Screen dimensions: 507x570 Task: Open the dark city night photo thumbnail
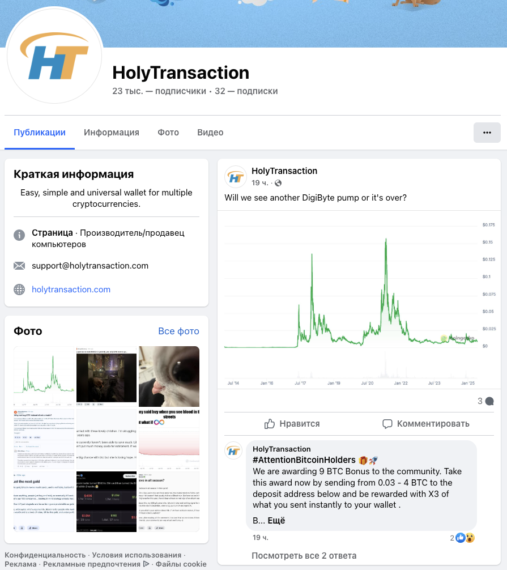pos(106,376)
